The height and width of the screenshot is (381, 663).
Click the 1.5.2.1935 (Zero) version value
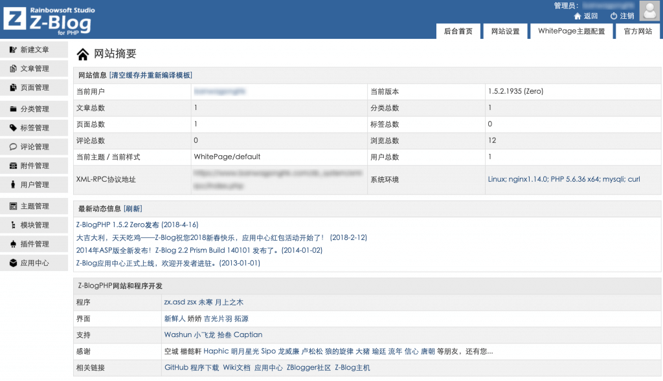(515, 91)
